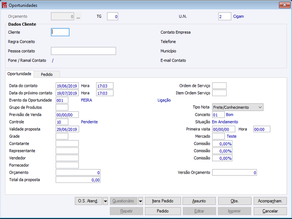This screenshot has width=292, height=219.
Task: Click the Acompanham. button
Action: (270, 201)
